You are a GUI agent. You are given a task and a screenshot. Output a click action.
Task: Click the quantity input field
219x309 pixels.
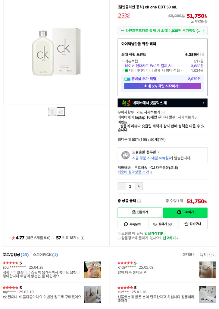tap(130, 186)
